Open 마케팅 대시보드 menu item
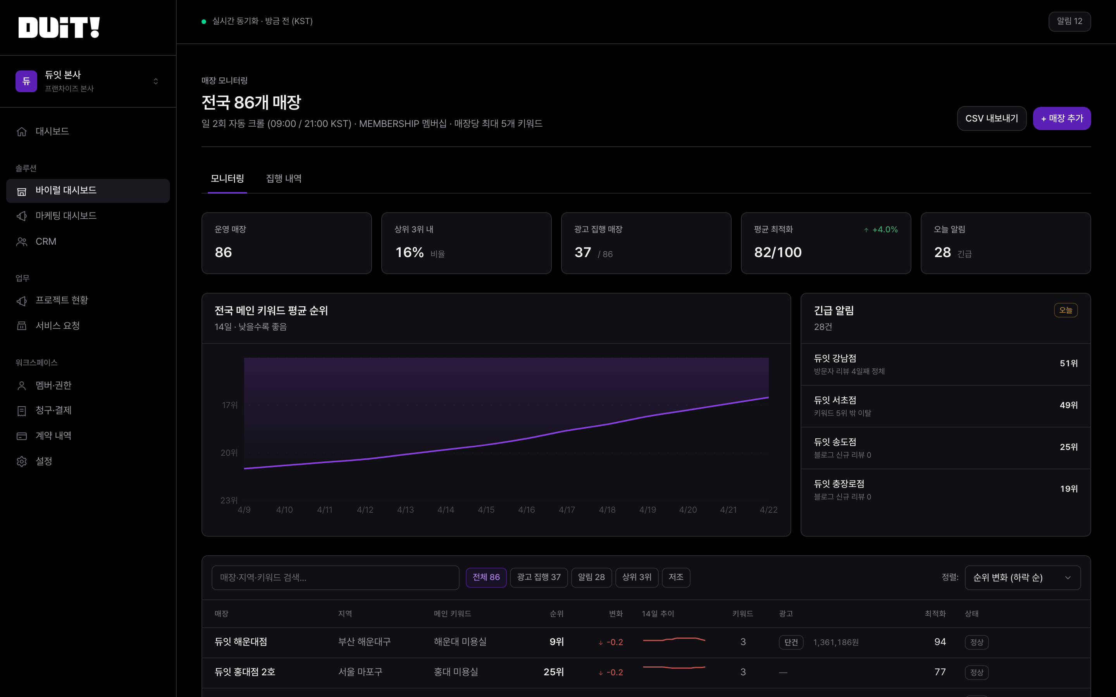This screenshot has width=1116, height=697. coord(88,216)
